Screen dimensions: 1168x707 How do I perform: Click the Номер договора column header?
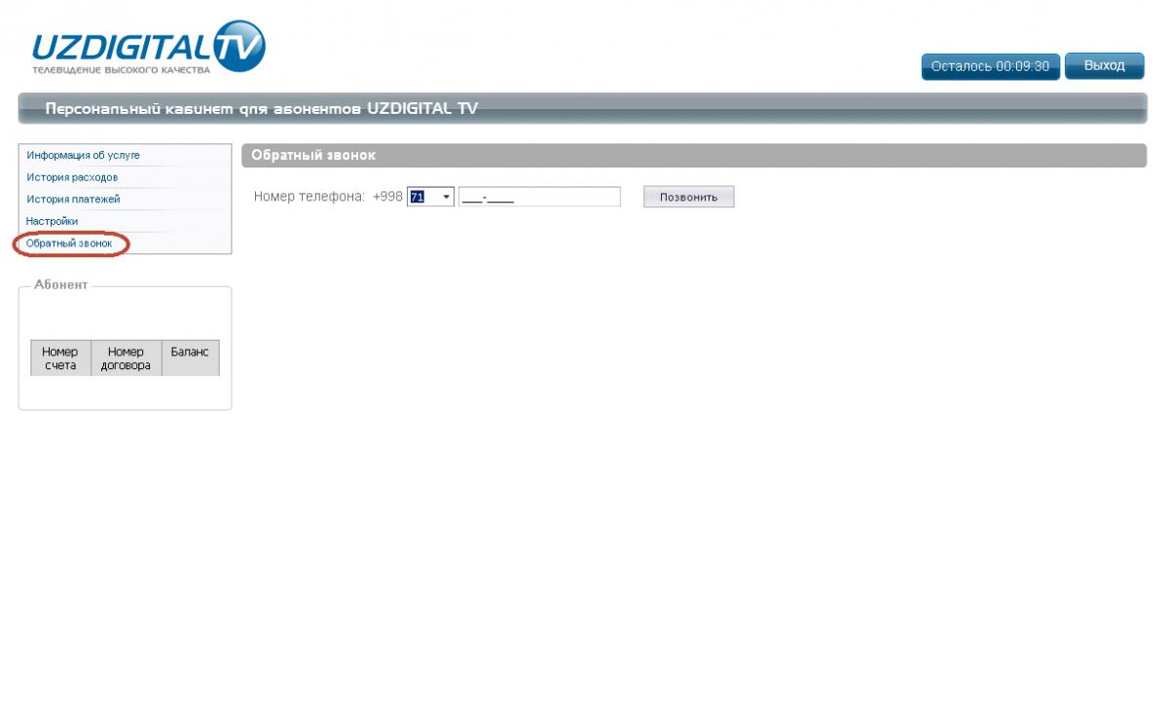pyautogui.click(x=126, y=358)
